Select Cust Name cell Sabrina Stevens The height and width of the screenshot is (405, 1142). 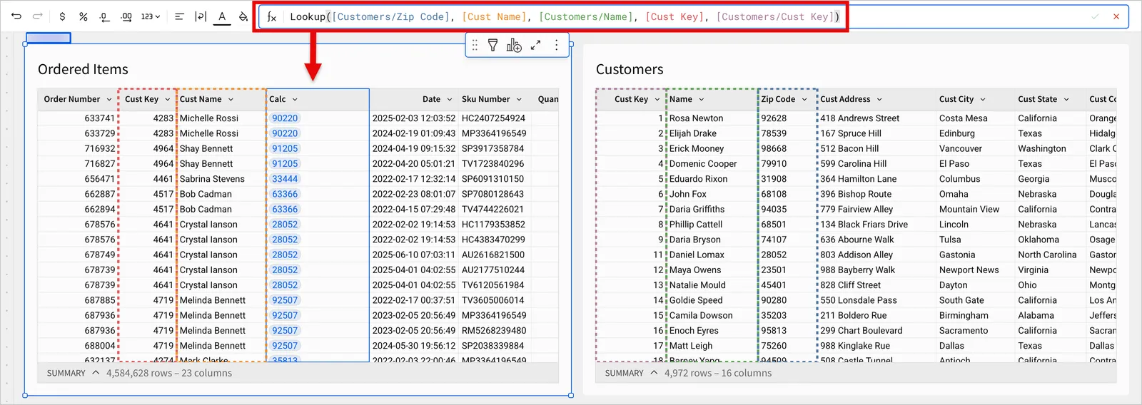tap(212, 179)
